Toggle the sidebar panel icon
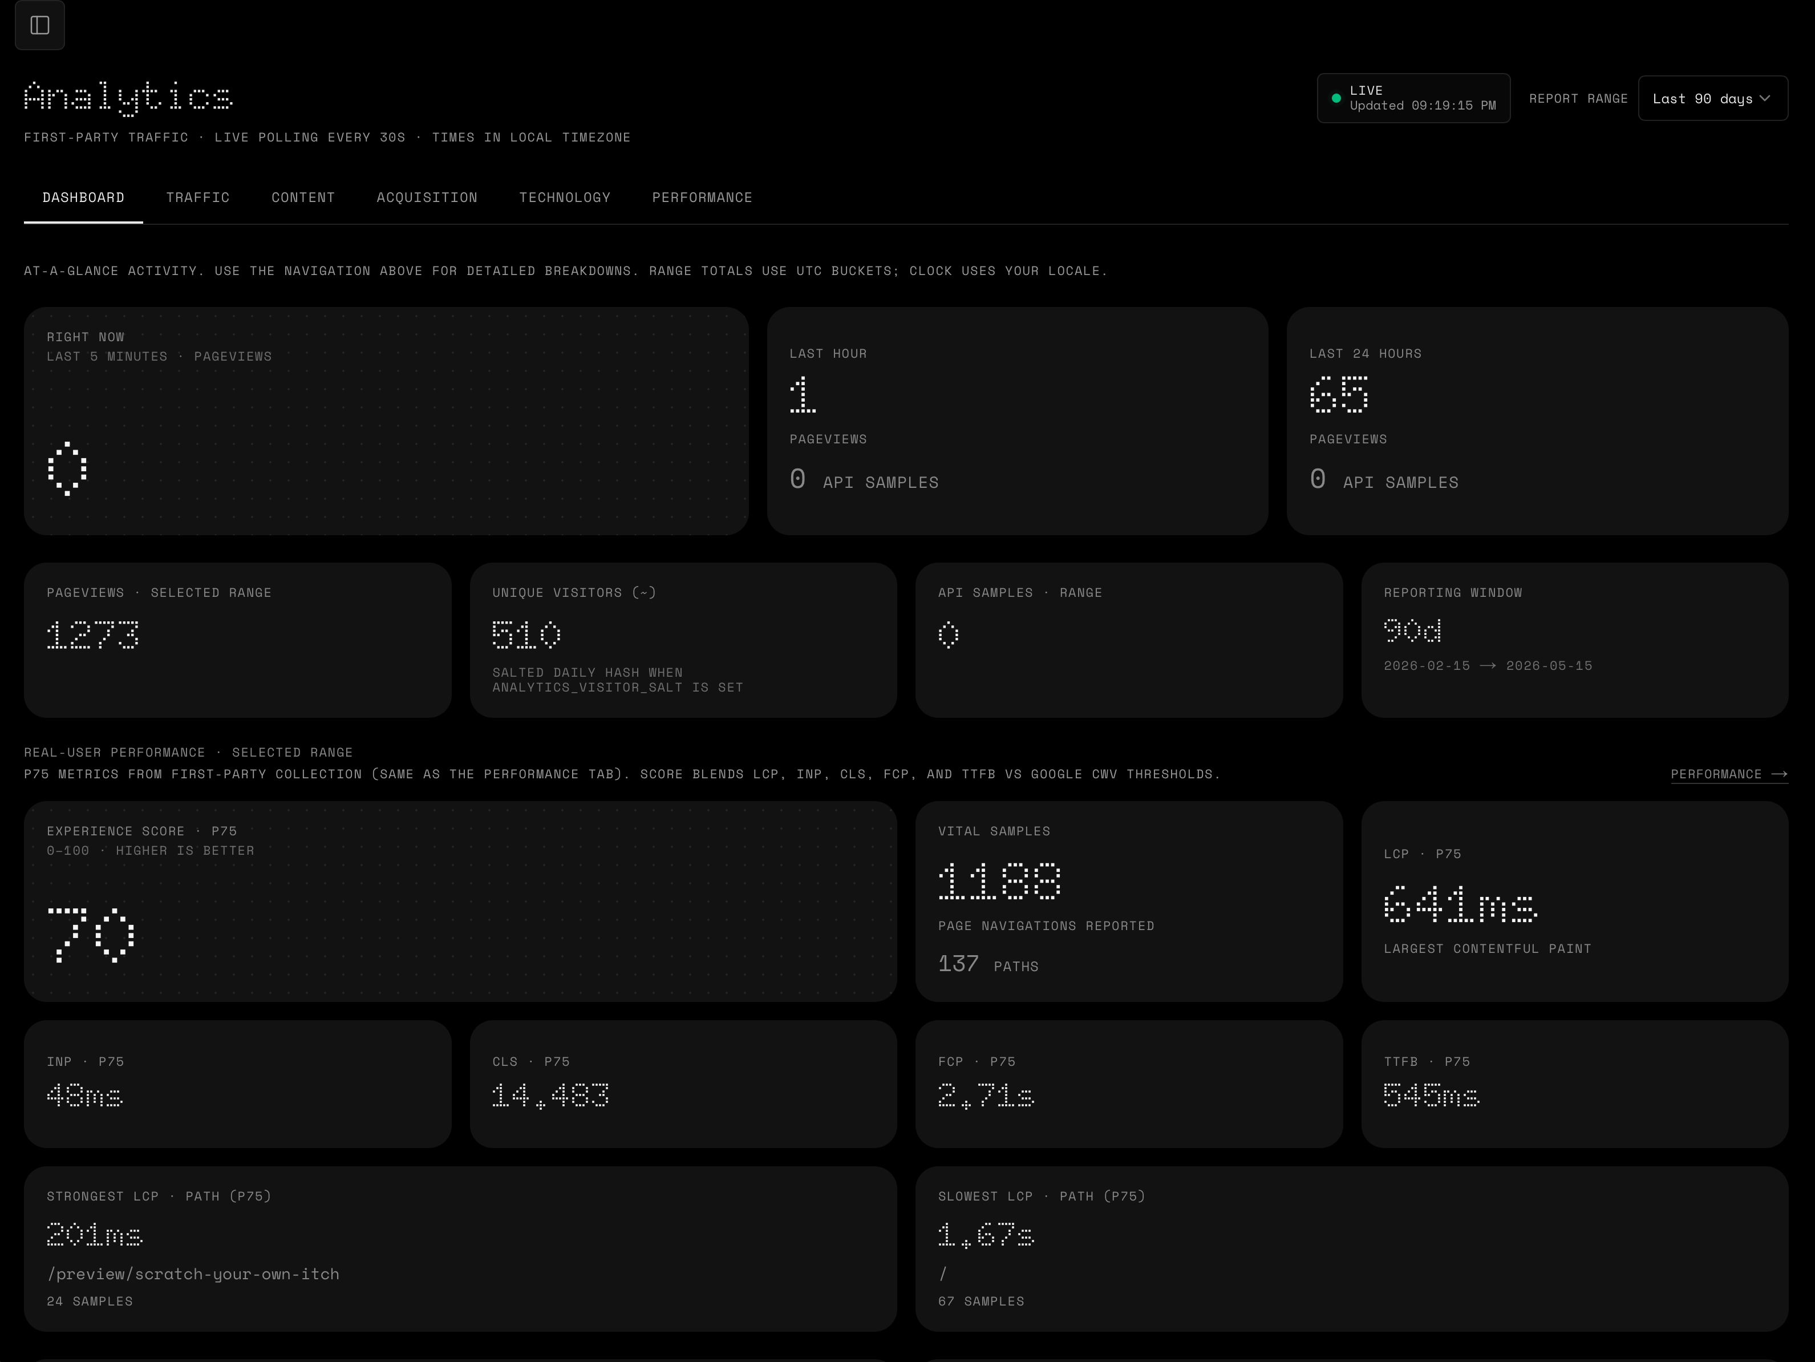The width and height of the screenshot is (1815, 1362). (x=40, y=26)
